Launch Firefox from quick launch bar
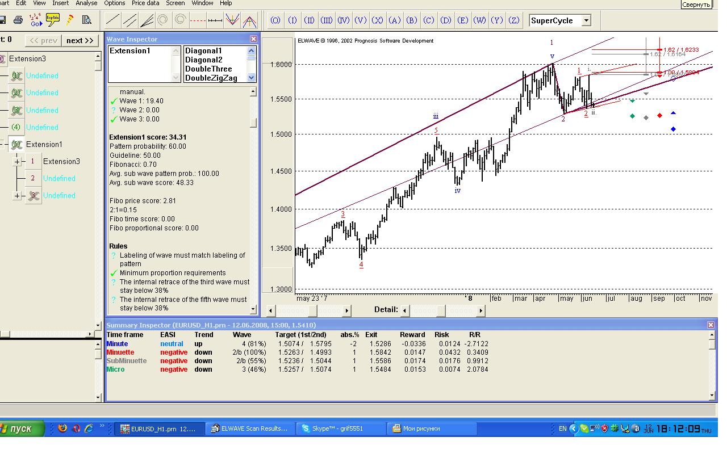Viewport: 727px width, 454px height. [62, 428]
